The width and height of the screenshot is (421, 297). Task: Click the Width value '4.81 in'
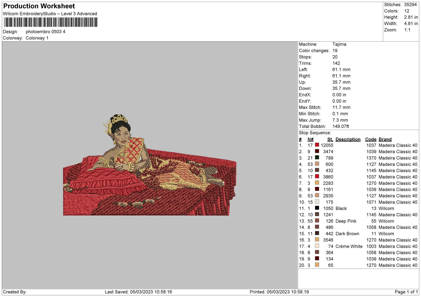point(411,24)
